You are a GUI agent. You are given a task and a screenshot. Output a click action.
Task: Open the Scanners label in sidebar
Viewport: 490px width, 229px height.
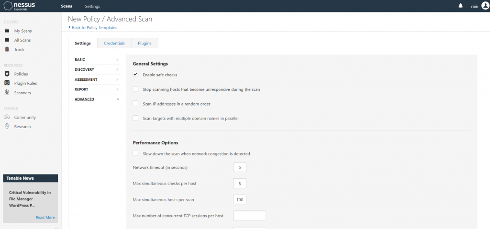click(x=22, y=93)
